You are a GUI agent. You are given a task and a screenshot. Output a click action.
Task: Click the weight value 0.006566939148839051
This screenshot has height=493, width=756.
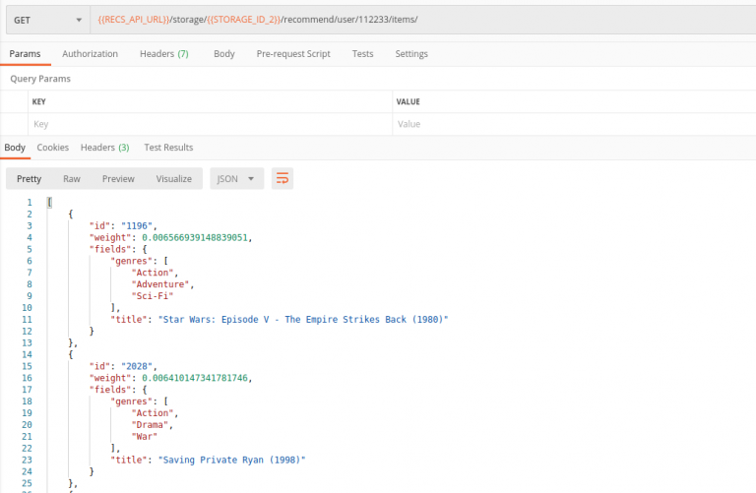tap(194, 237)
